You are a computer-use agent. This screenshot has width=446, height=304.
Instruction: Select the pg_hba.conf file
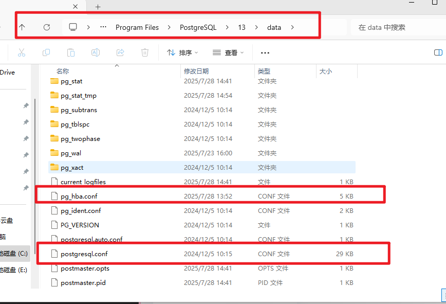tap(79, 195)
